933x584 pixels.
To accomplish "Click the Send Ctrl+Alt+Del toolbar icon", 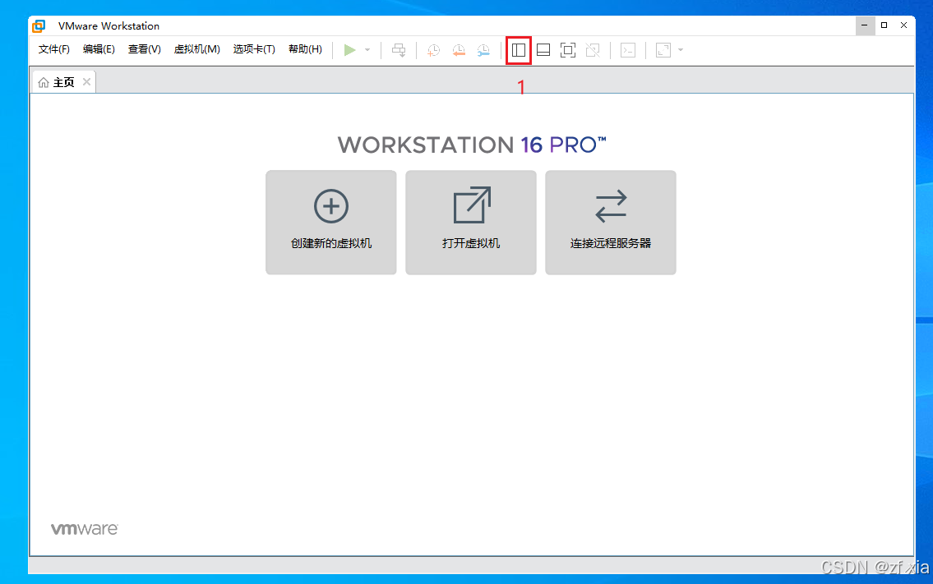I will coord(399,50).
